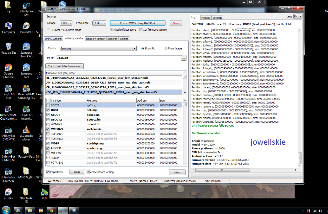328x214 pixels.
Task: Launch iTunes from desktop
Action: tap(8, 194)
